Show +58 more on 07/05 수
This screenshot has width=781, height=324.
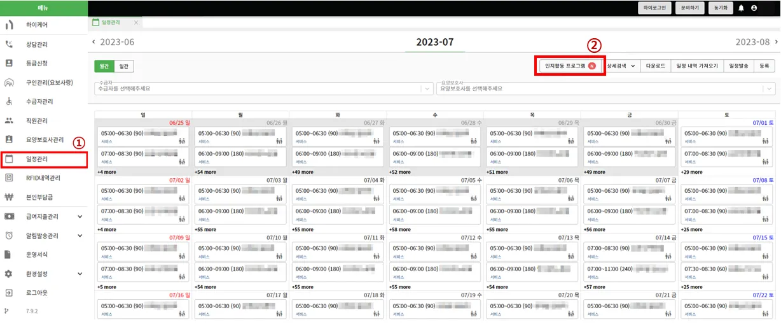[401, 229]
